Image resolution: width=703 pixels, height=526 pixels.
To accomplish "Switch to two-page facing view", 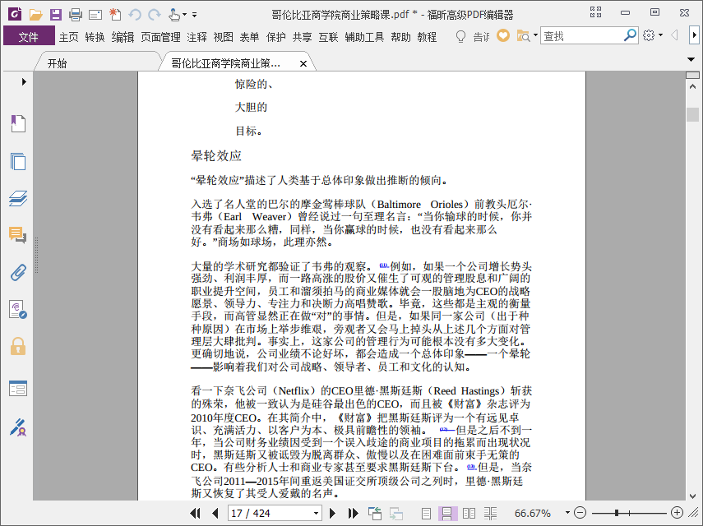I will pyautogui.click(x=469, y=514).
